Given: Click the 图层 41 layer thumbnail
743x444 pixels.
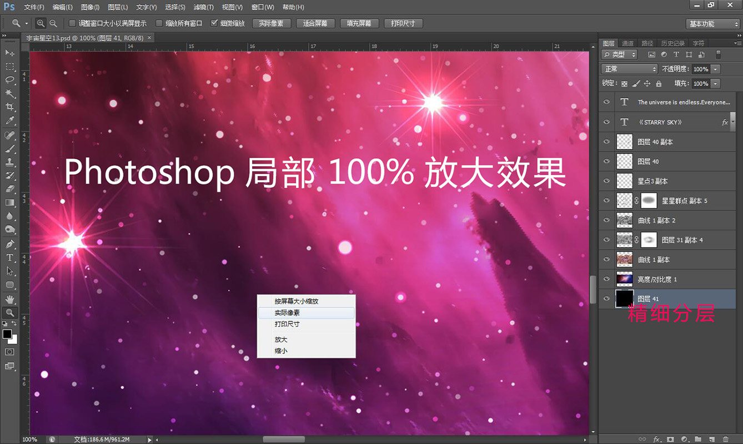Looking at the screenshot, I should tap(625, 299).
